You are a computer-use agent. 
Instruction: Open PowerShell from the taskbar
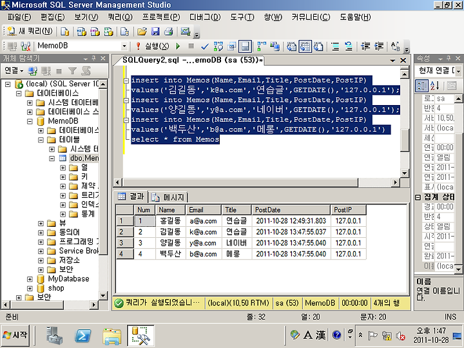(x=83, y=336)
